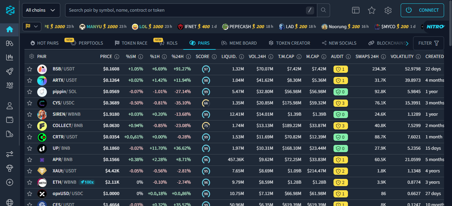Expand the BLOCKCHAINS chevron
Screen dimensions: 452x206
(x=408, y=43)
